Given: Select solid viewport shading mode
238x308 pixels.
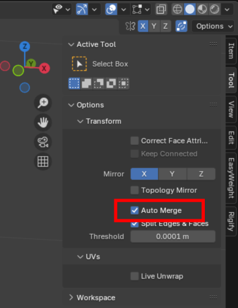Looking at the screenshot, I should coord(190,9).
